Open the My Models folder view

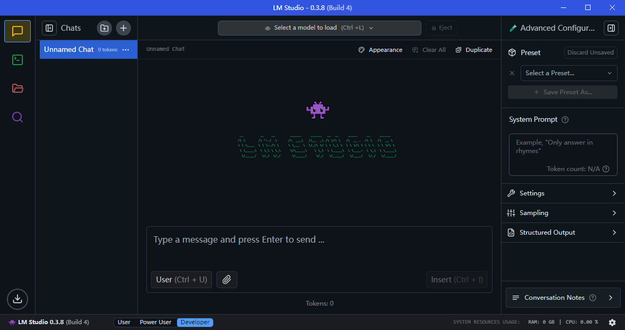[17, 88]
